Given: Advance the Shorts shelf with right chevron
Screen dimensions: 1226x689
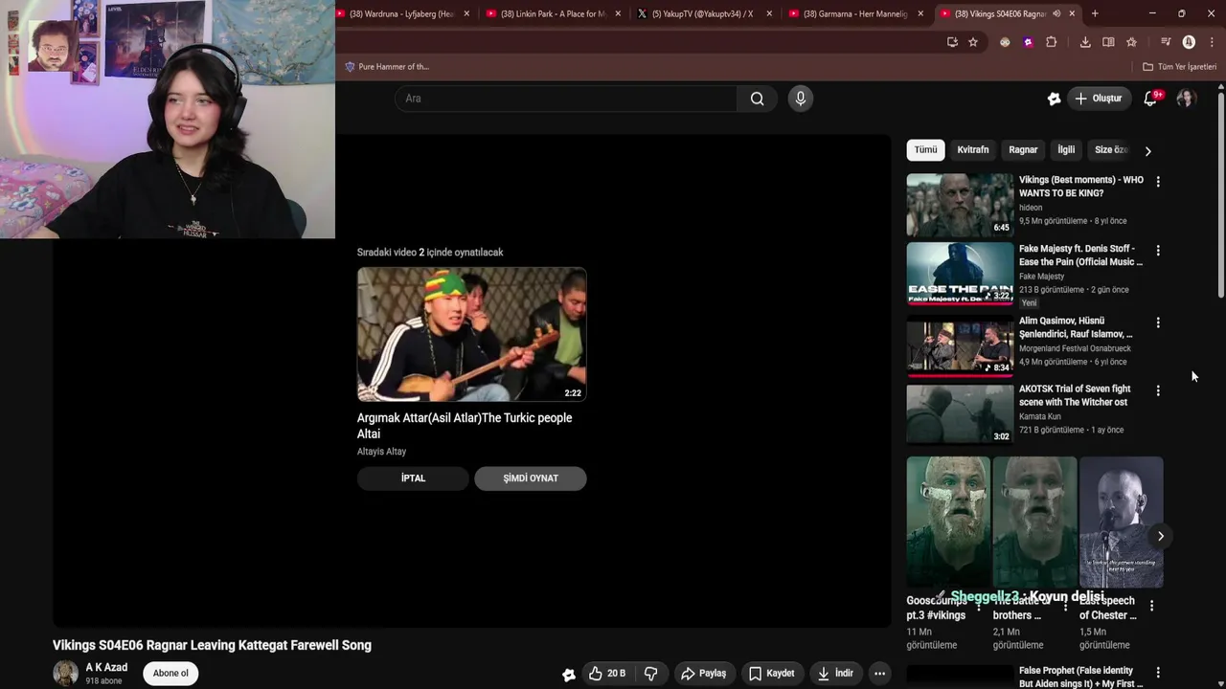Looking at the screenshot, I should [x=1160, y=536].
